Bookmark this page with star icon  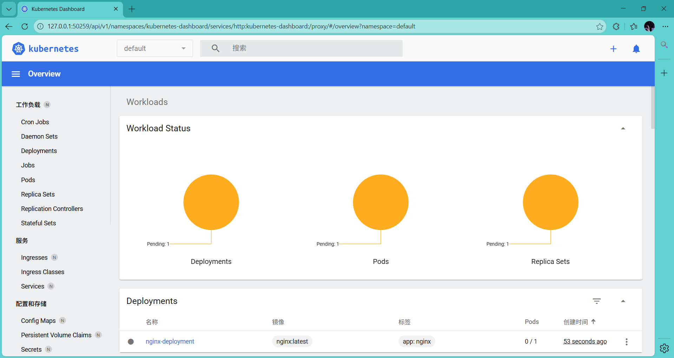(600, 26)
